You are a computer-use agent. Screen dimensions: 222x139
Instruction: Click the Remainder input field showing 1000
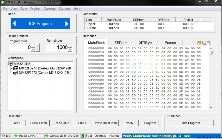coord(57,47)
